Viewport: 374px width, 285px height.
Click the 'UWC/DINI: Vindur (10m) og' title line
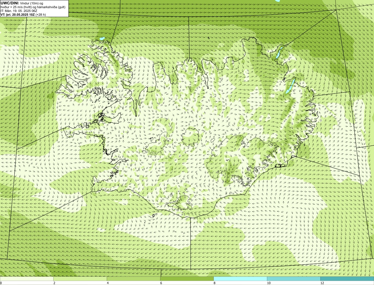coord(22,3)
